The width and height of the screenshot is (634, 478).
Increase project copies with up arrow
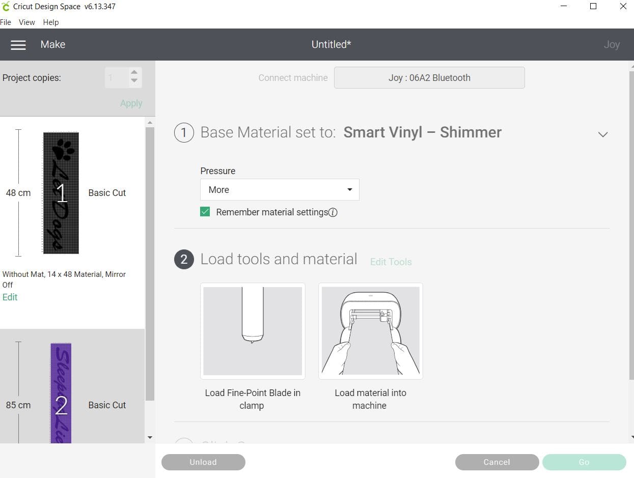(134, 72)
